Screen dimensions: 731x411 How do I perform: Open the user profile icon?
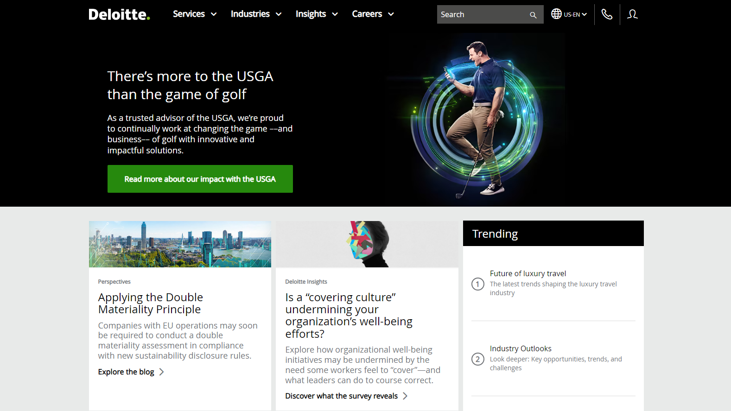click(x=632, y=14)
